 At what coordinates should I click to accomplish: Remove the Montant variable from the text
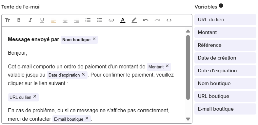point(167,66)
